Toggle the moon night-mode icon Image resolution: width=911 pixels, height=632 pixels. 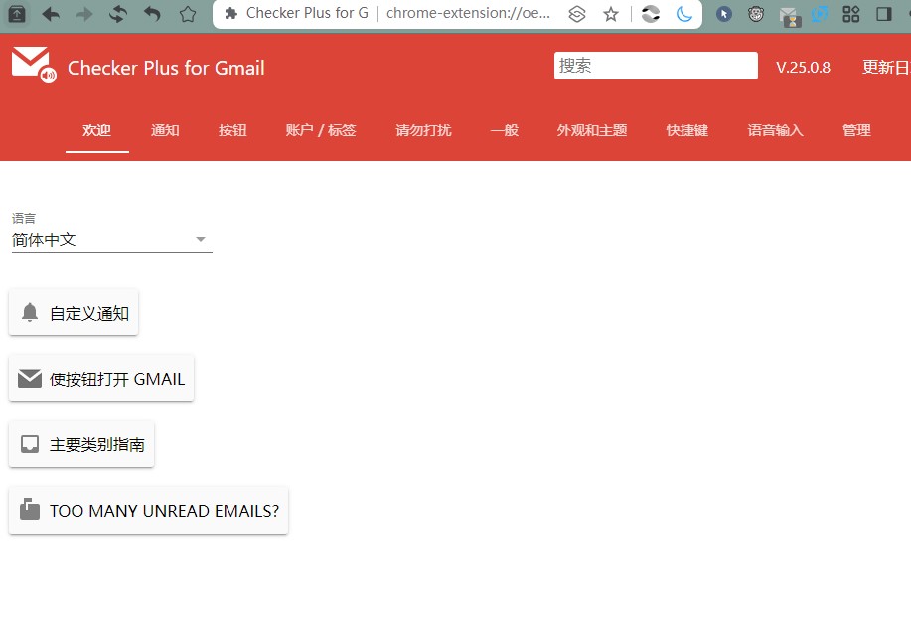pos(684,14)
